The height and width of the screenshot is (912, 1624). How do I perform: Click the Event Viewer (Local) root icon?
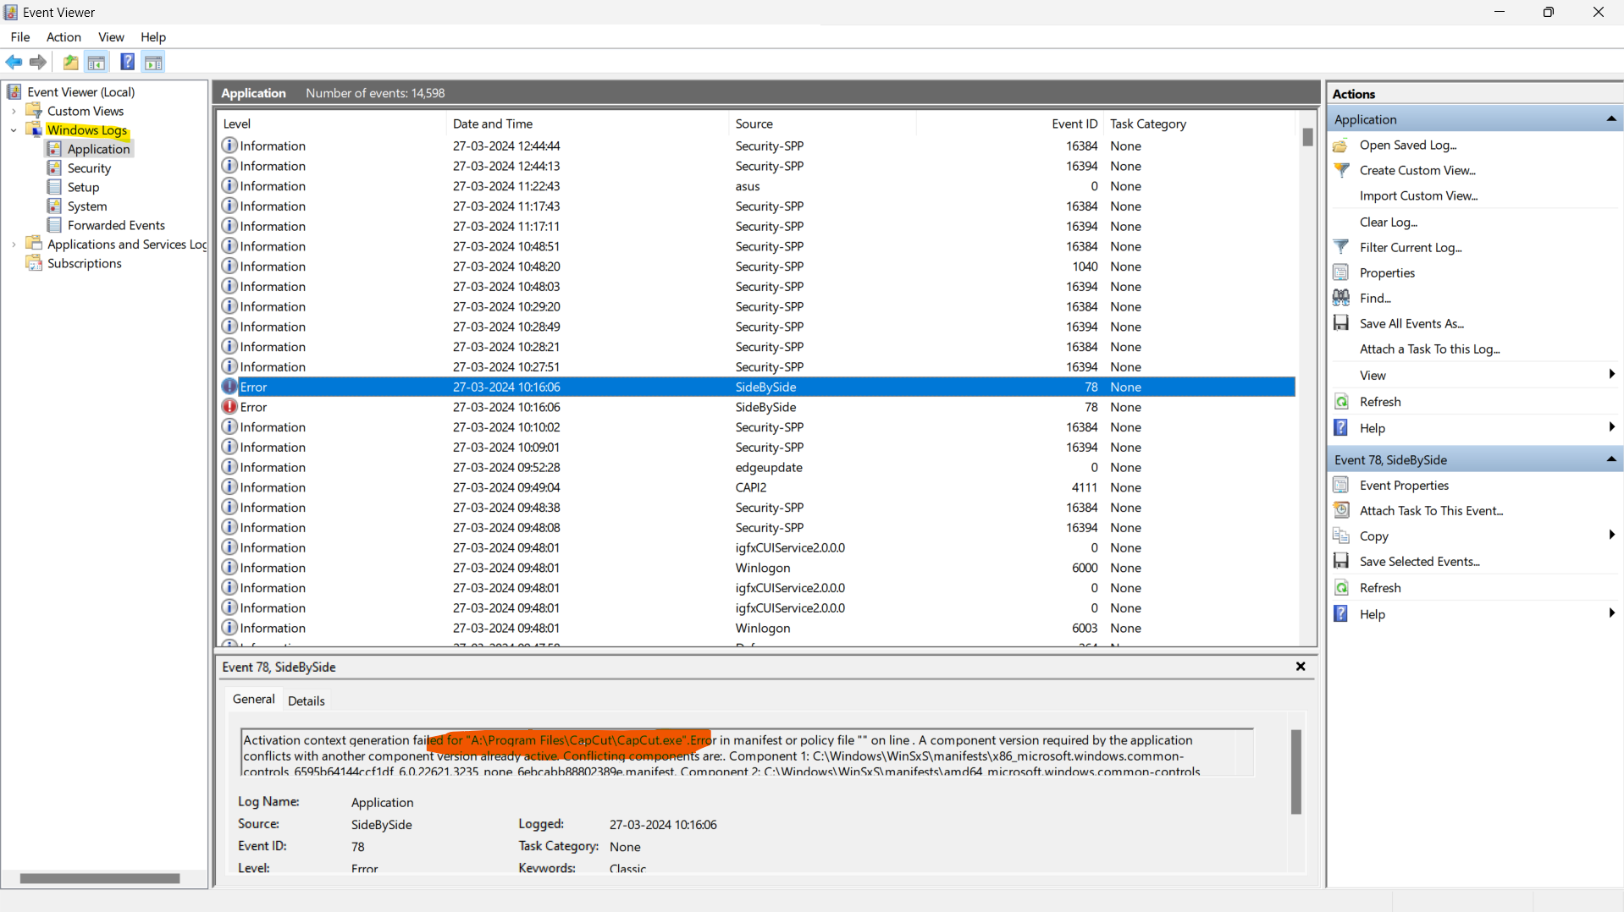pyautogui.click(x=14, y=91)
